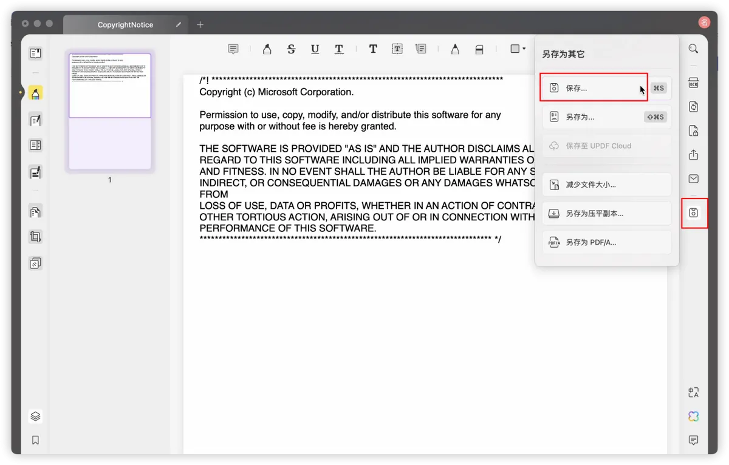The image size is (729, 465).
Task: Switch to the CopyrightNotice tab
Action: tap(125, 25)
